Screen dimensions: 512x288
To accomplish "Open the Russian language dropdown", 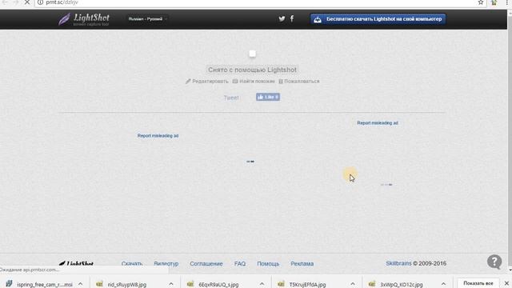I will point(147,19).
